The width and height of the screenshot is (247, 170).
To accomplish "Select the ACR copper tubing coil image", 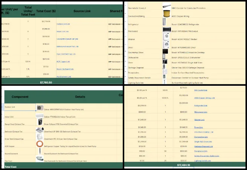I will (x=40, y=144).
